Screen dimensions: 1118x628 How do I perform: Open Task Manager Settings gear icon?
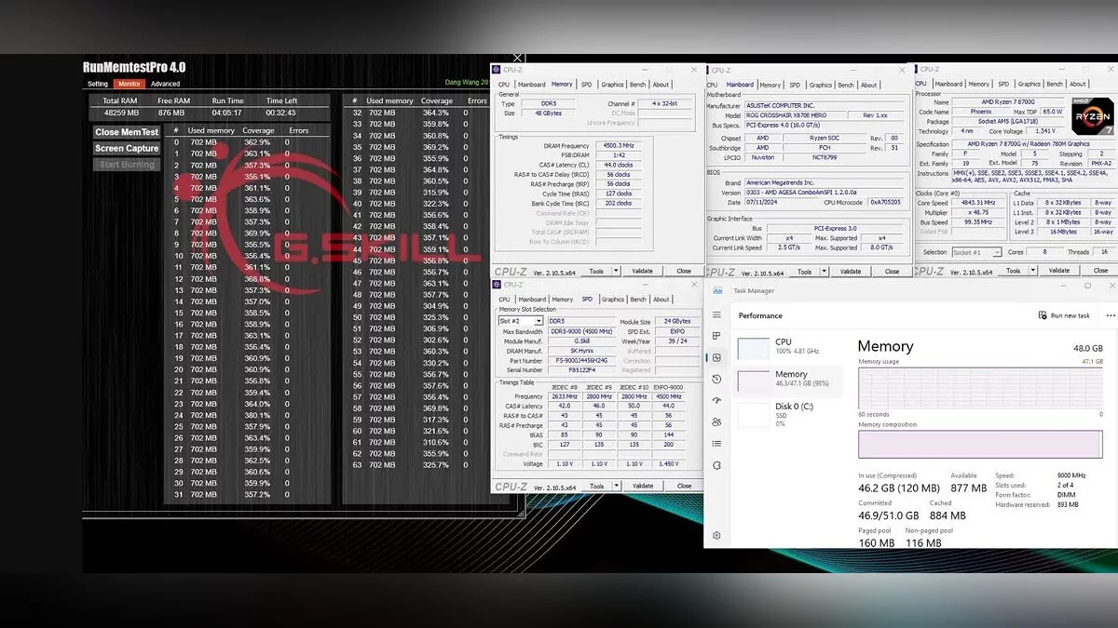point(716,535)
